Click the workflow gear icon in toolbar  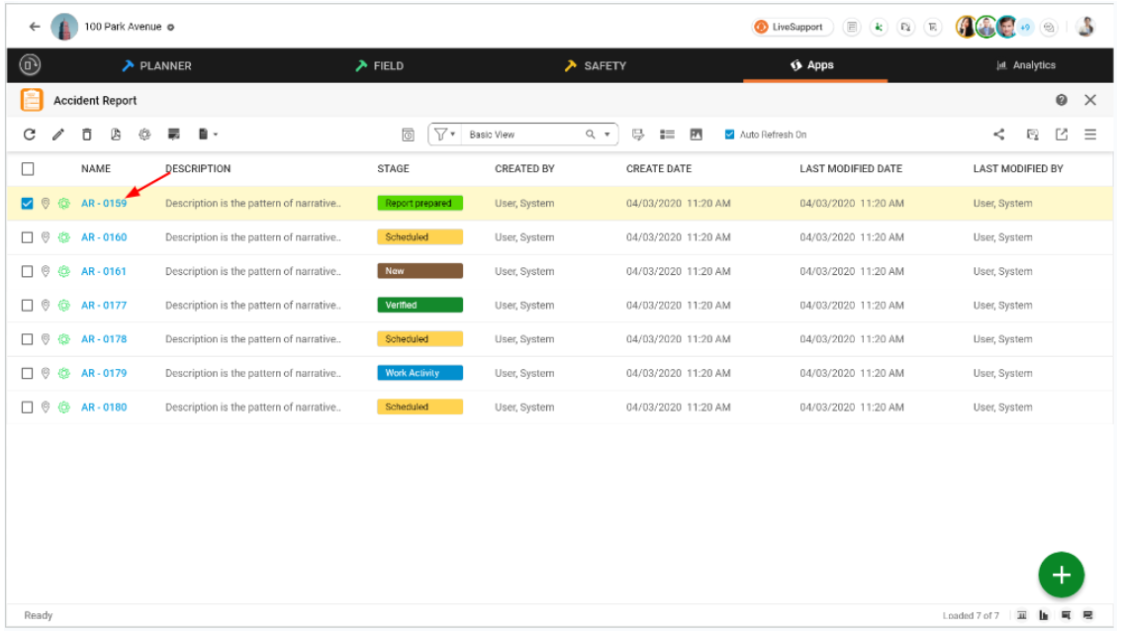click(x=144, y=135)
